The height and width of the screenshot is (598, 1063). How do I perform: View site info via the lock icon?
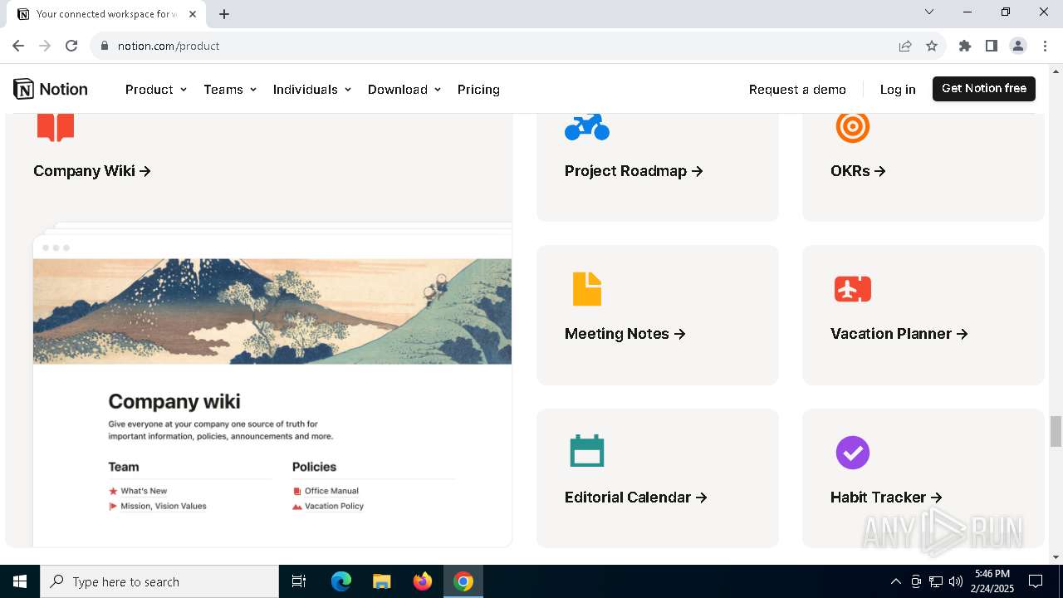pyautogui.click(x=105, y=46)
